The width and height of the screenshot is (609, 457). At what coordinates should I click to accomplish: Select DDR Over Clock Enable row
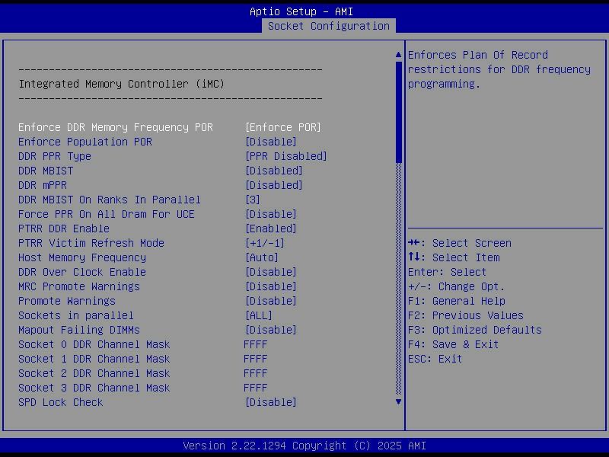(x=82, y=272)
